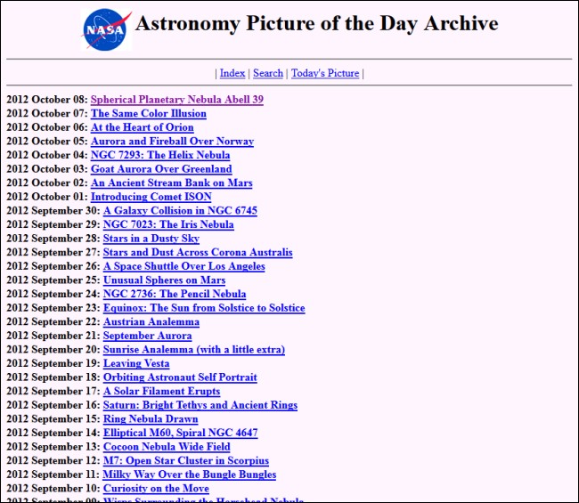Select A Galaxy Collision in NGC 6745
This screenshot has width=579, height=503.
tap(180, 211)
